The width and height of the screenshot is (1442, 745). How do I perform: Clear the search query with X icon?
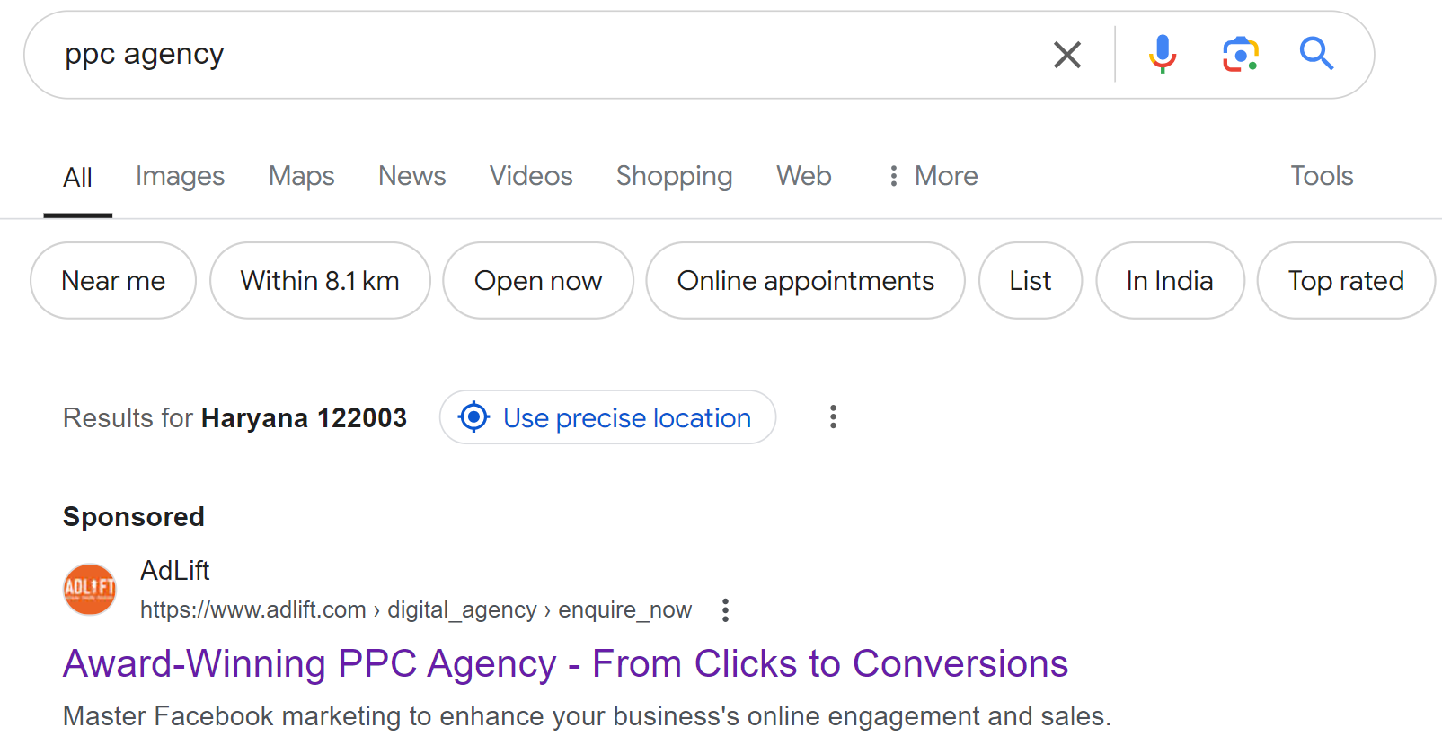click(1066, 55)
